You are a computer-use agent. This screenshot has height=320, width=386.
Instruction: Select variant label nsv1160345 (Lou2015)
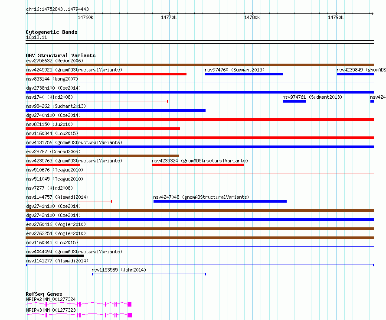pos(52,242)
